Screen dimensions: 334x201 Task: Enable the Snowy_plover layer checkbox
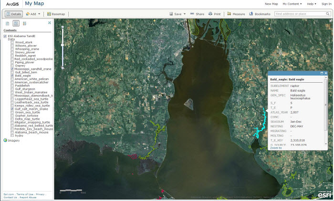point(12,52)
